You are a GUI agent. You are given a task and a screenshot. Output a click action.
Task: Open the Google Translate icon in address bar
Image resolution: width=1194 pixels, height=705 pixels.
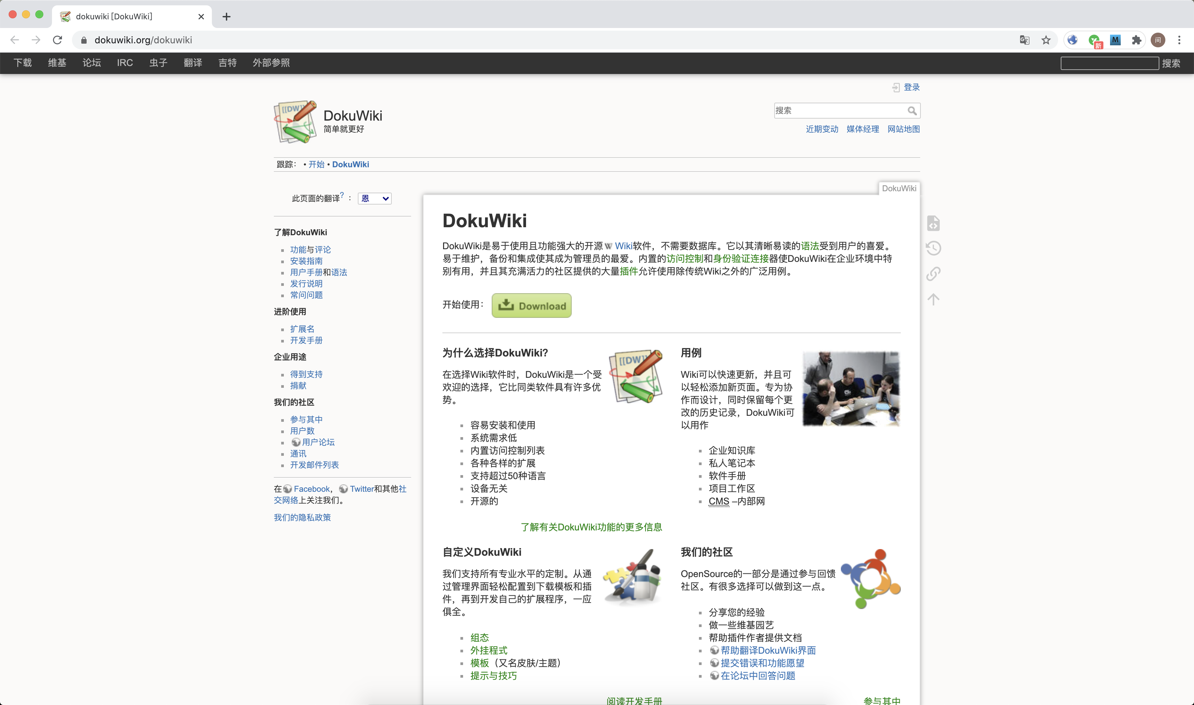1024,40
